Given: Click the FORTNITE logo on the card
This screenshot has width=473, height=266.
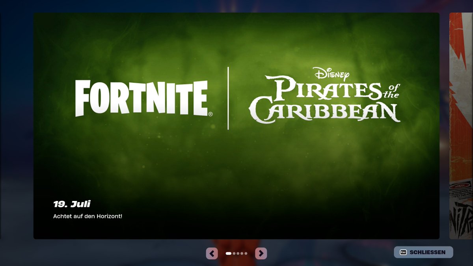Looking at the screenshot, I should 144,99.
